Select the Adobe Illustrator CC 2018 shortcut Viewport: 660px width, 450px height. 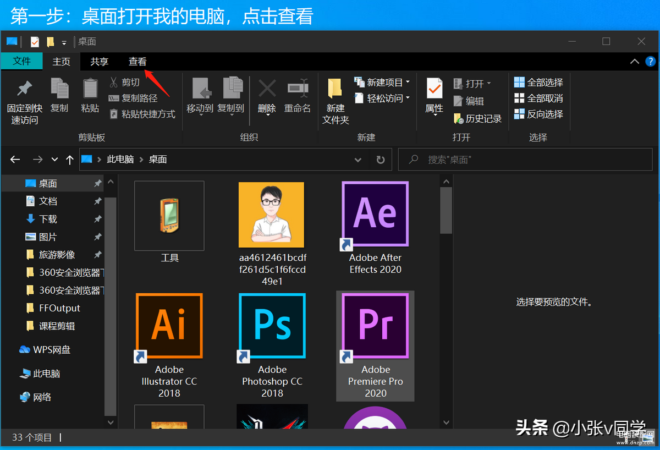click(169, 345)
